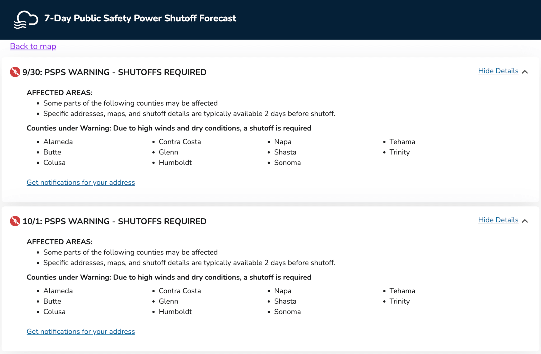The width and height of the screenshot is (541, 354).
Task: Hide Details for the 9/30 warning
Action: pyautogui.click(x=498, y=71)
